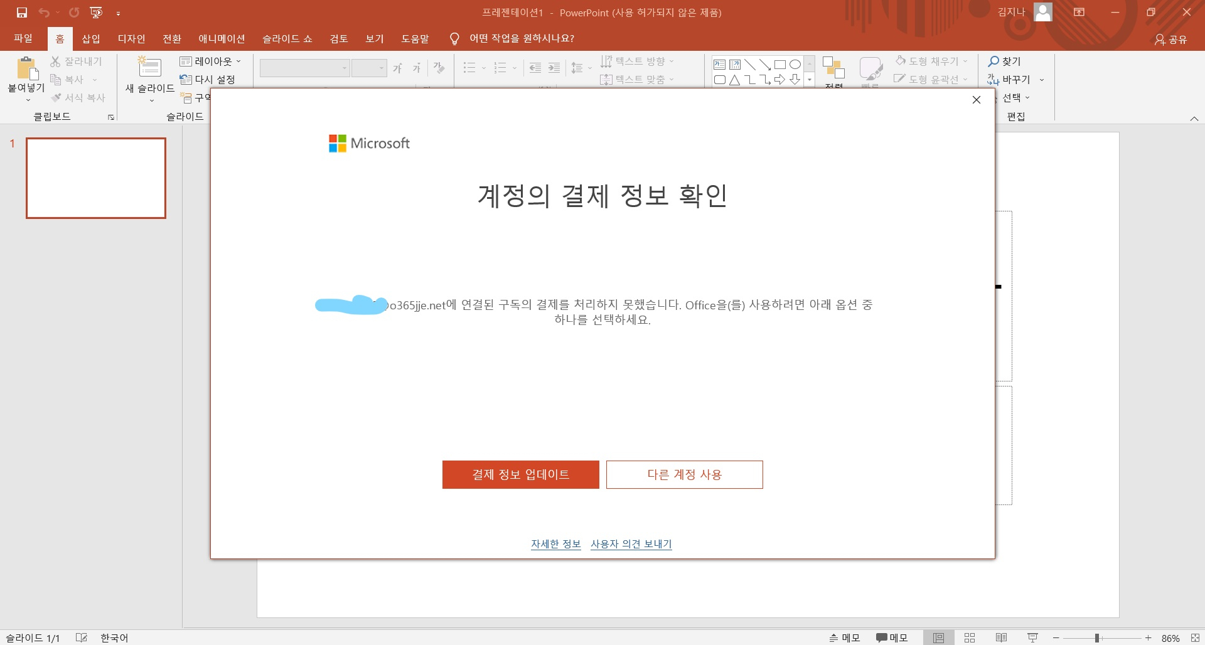Expand the shapes gallery more arrow

(810, 80)
